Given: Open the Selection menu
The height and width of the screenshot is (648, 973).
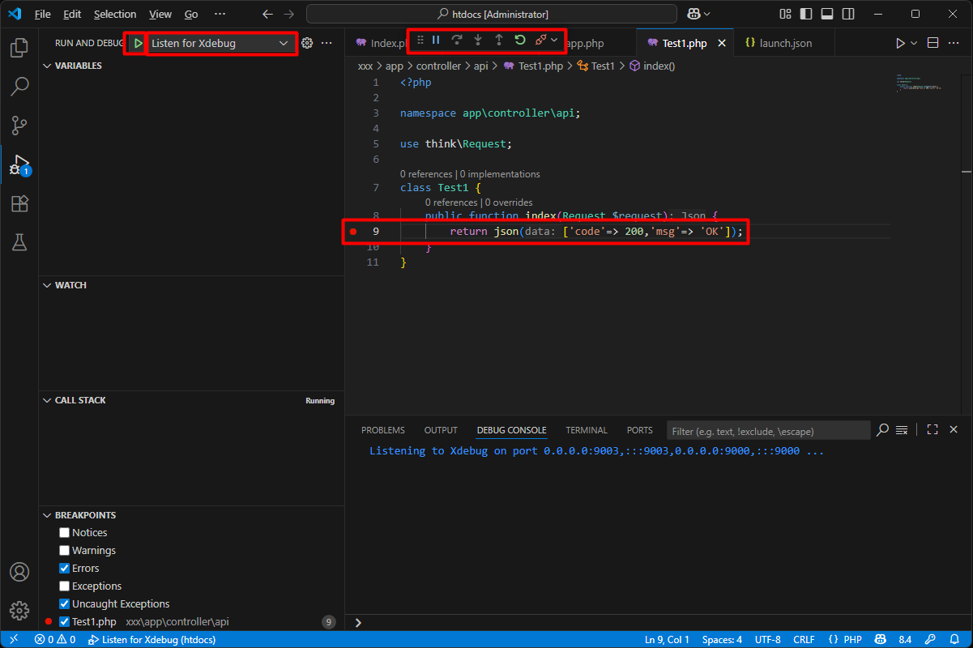Looking at the screenshot, I should pos(115,14).
